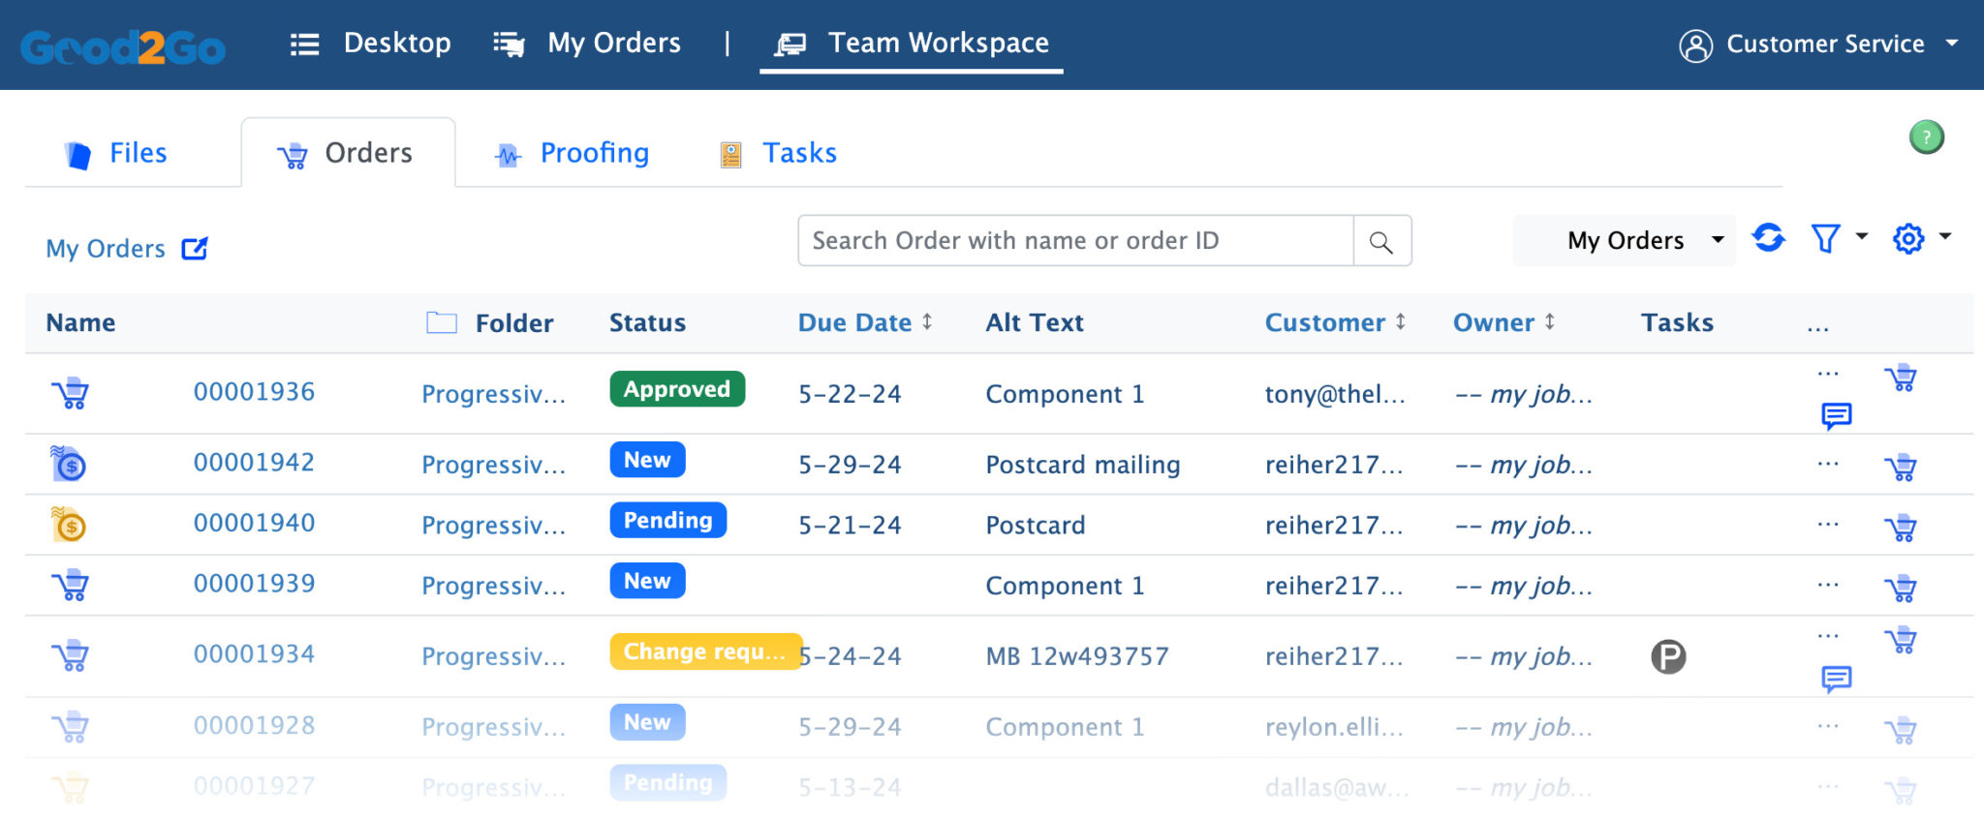
Task: Open comment bubble for order 00001934
Action: point(1836,679)
